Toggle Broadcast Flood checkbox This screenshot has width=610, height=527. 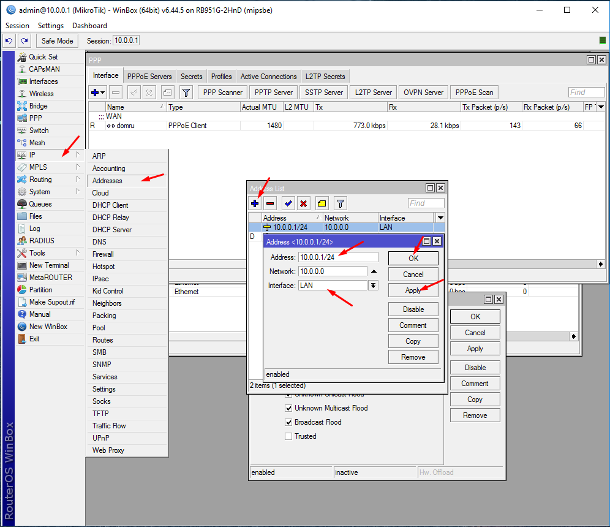288,422
